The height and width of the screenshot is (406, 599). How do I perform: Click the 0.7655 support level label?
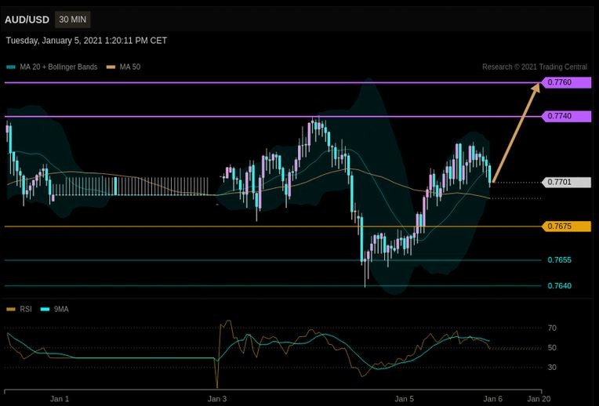click(560, 260)
